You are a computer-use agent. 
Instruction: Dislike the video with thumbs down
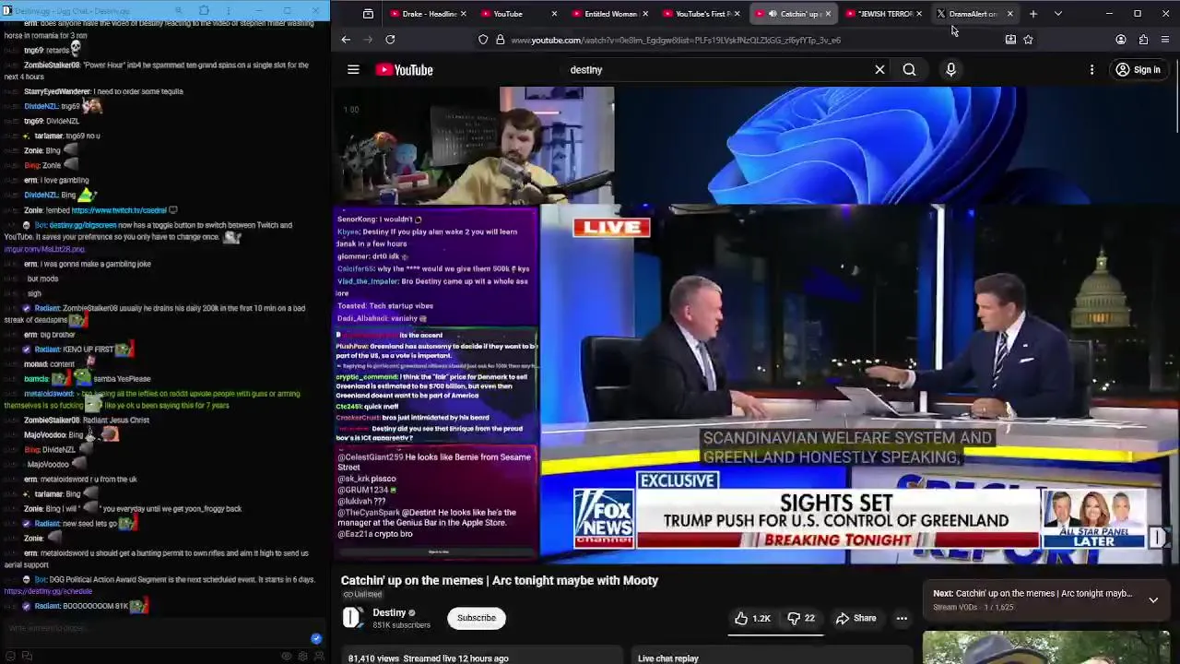[800, 618]
